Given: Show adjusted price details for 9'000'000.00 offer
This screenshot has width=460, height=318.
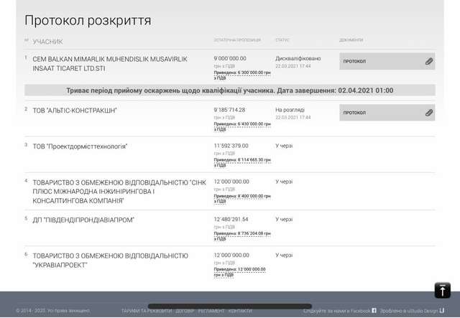Looking at the screenshot, I should coord(241,75).
